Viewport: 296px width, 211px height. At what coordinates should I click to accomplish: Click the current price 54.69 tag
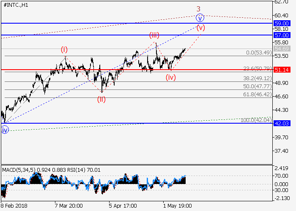coord(281,49)
